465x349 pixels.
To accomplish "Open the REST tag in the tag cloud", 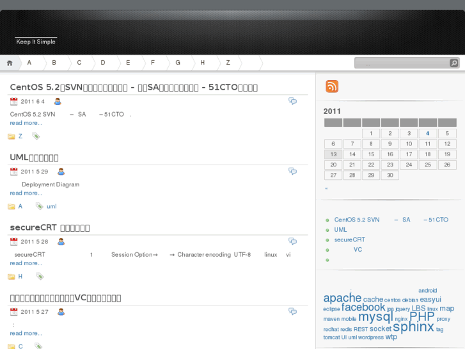I will click(361, 329).
